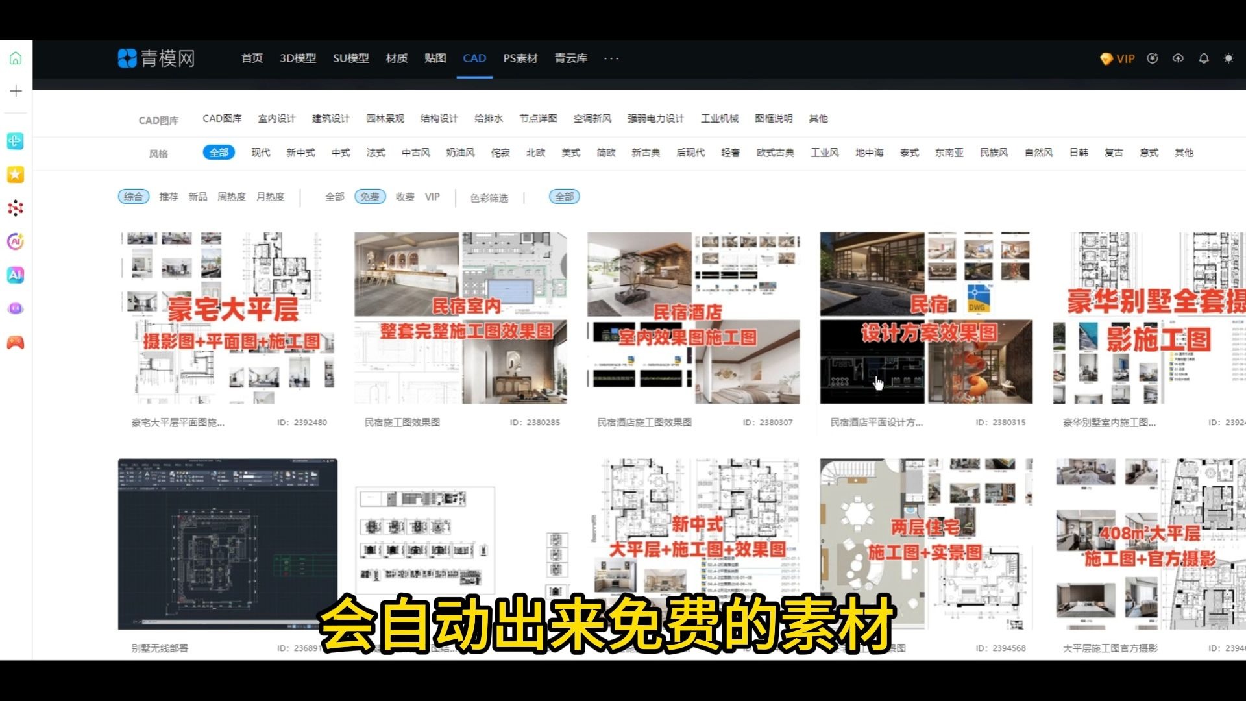
Task: Sort results by 新品
Action: (x=198, y=197)
